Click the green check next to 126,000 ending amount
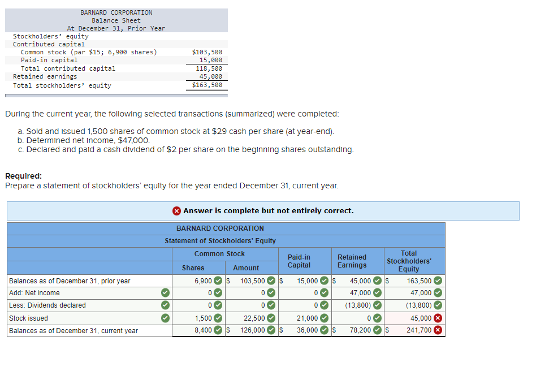 (x=271, y=330)
